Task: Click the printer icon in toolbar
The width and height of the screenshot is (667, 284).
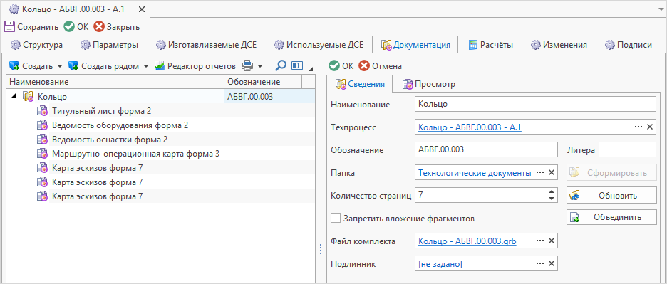Action: pyautogui.click(x=247, y=66)
